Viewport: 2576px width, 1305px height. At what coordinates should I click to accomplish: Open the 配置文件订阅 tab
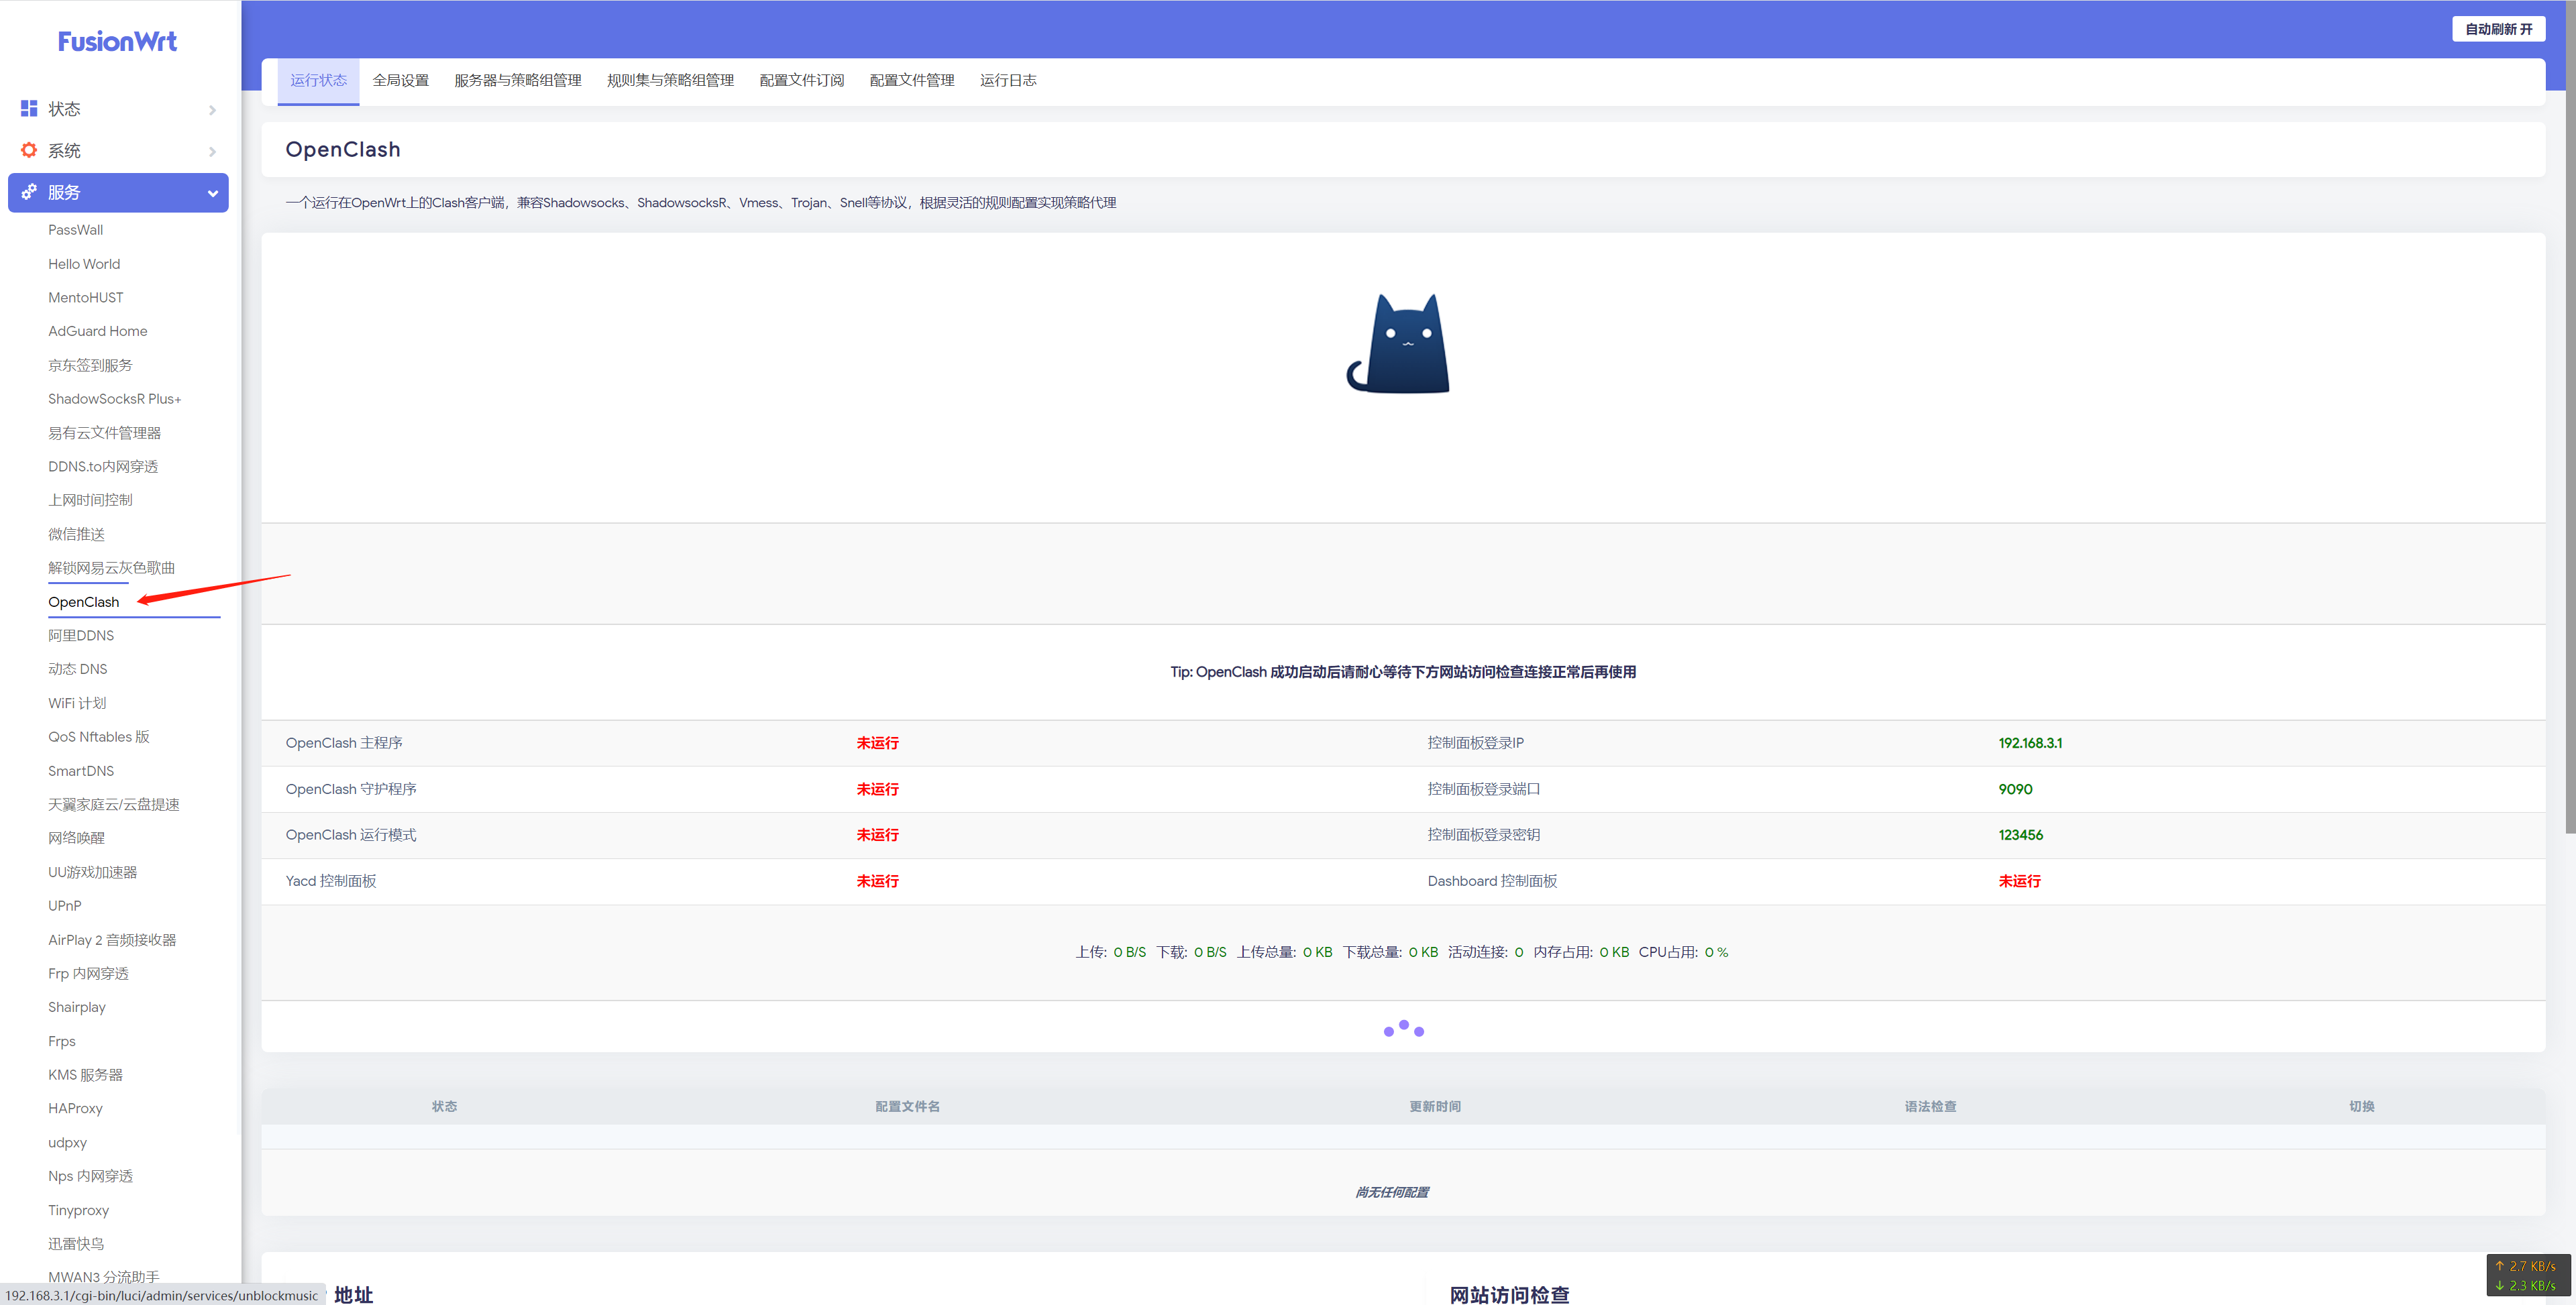click(801, 80)
